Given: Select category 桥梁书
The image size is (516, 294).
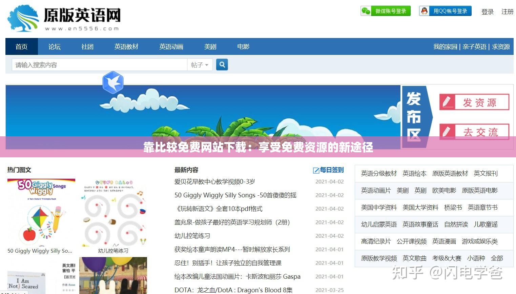Looking at the screenshot, I should tap(453, 208).
